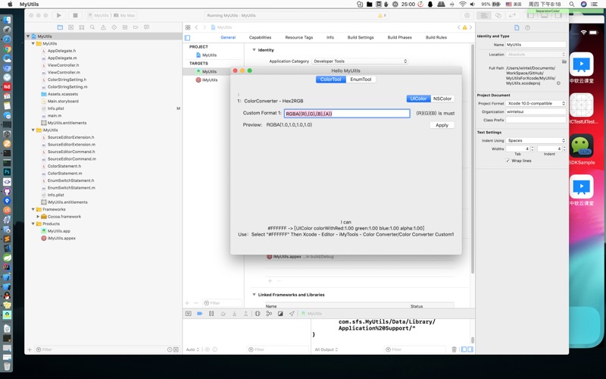Click the Spotlight search icon in menu bar

571,5
